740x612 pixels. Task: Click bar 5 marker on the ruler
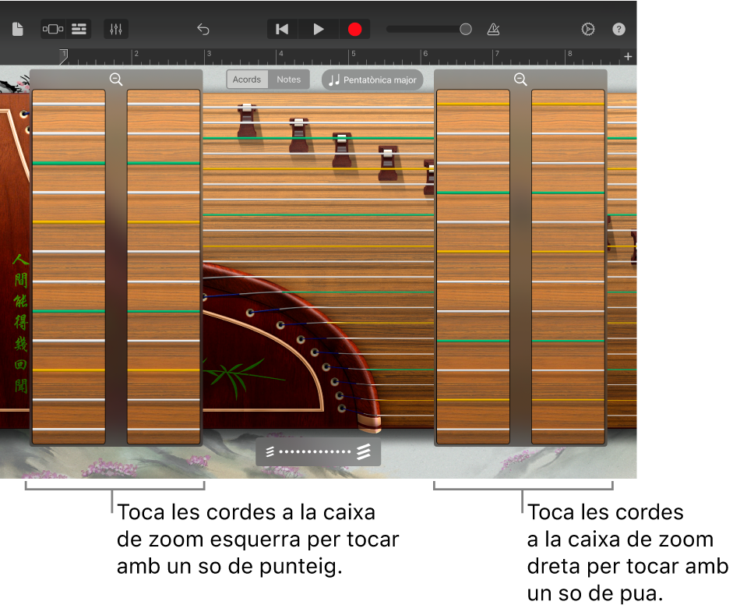(353, 55)
